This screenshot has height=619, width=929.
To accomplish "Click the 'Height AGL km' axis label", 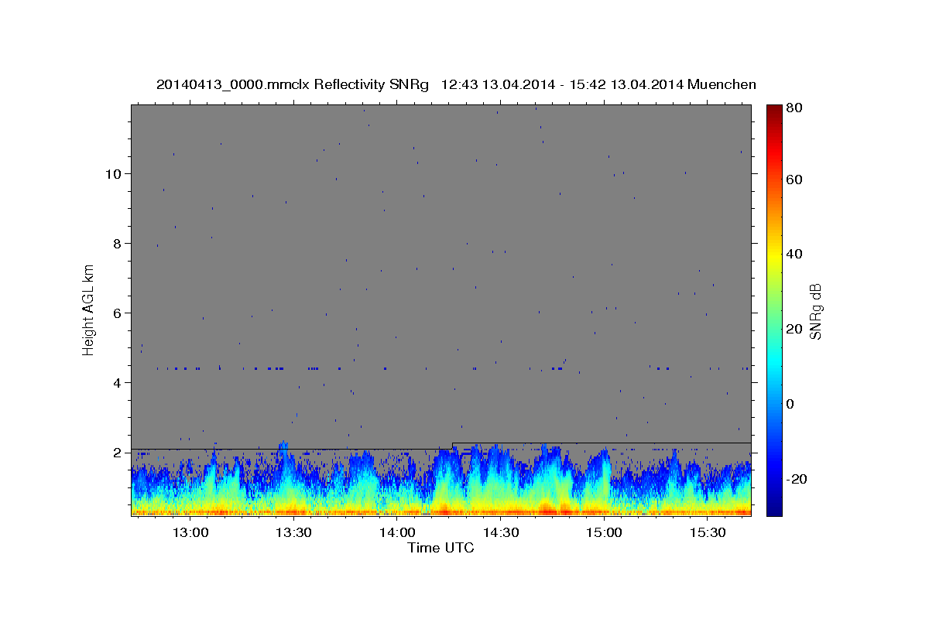I will (88, 309).
